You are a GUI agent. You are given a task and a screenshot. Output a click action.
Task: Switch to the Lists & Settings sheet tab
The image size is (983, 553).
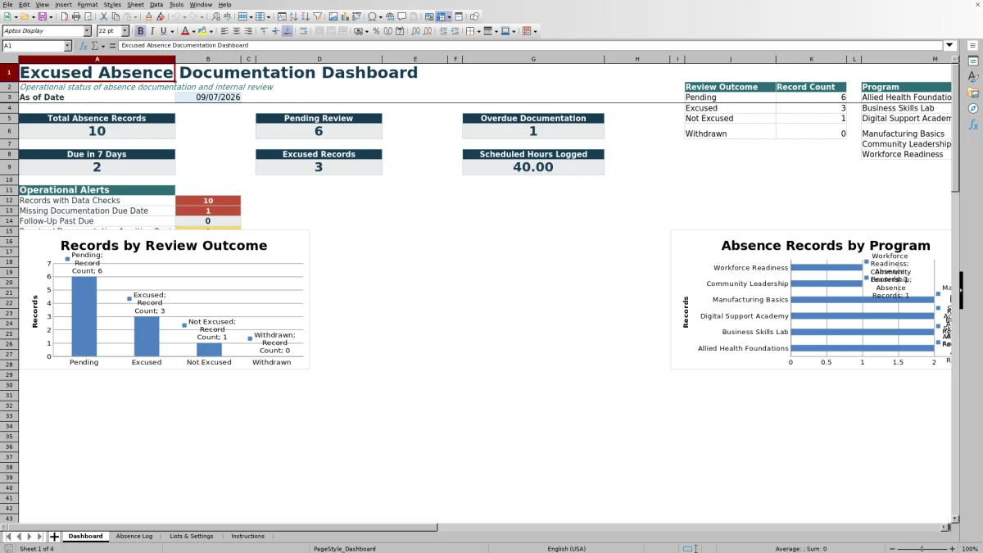pos(192,537)
